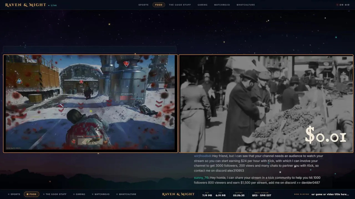Click the black-and-white market video panel
The height and width of the screenshot is (199, 355).
(266, 103)
